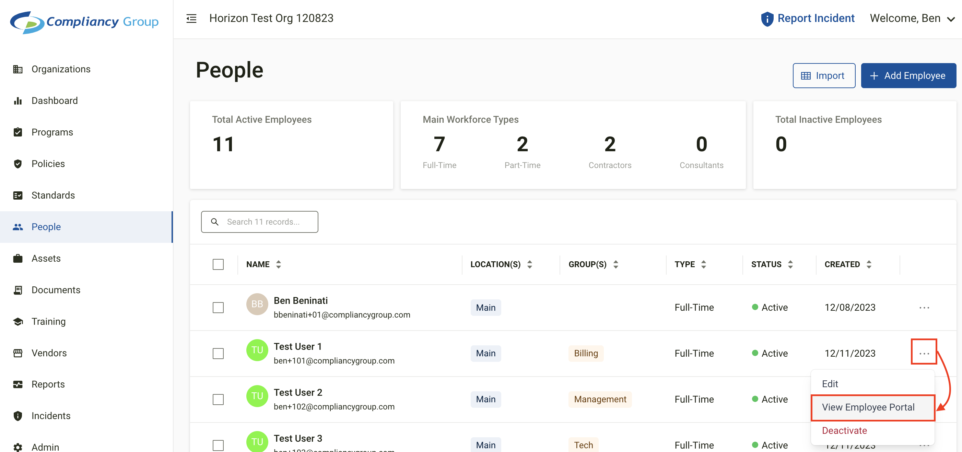Open Organizations via its building icon
The image size is (962, 452).
tap(17, 69)
